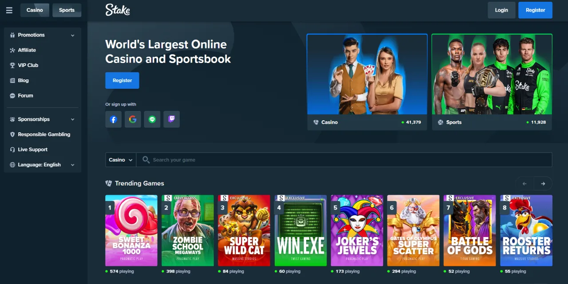Viewport: 568px width, 284px height.
Task: Click the VIP Club trophy icon
Action: point(12,65)
